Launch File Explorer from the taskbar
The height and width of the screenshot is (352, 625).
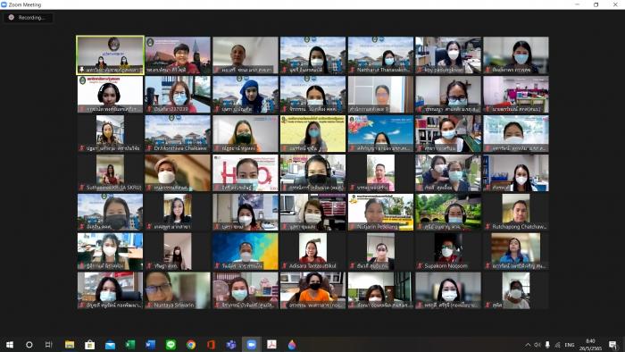pos(70,345)
